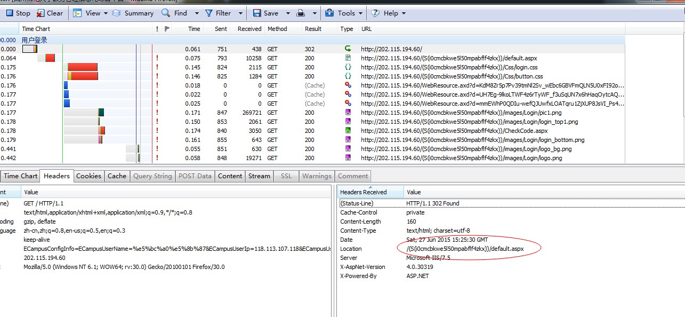
Task: Click the exclamation warning column header
Action: [x=157, y=29]
